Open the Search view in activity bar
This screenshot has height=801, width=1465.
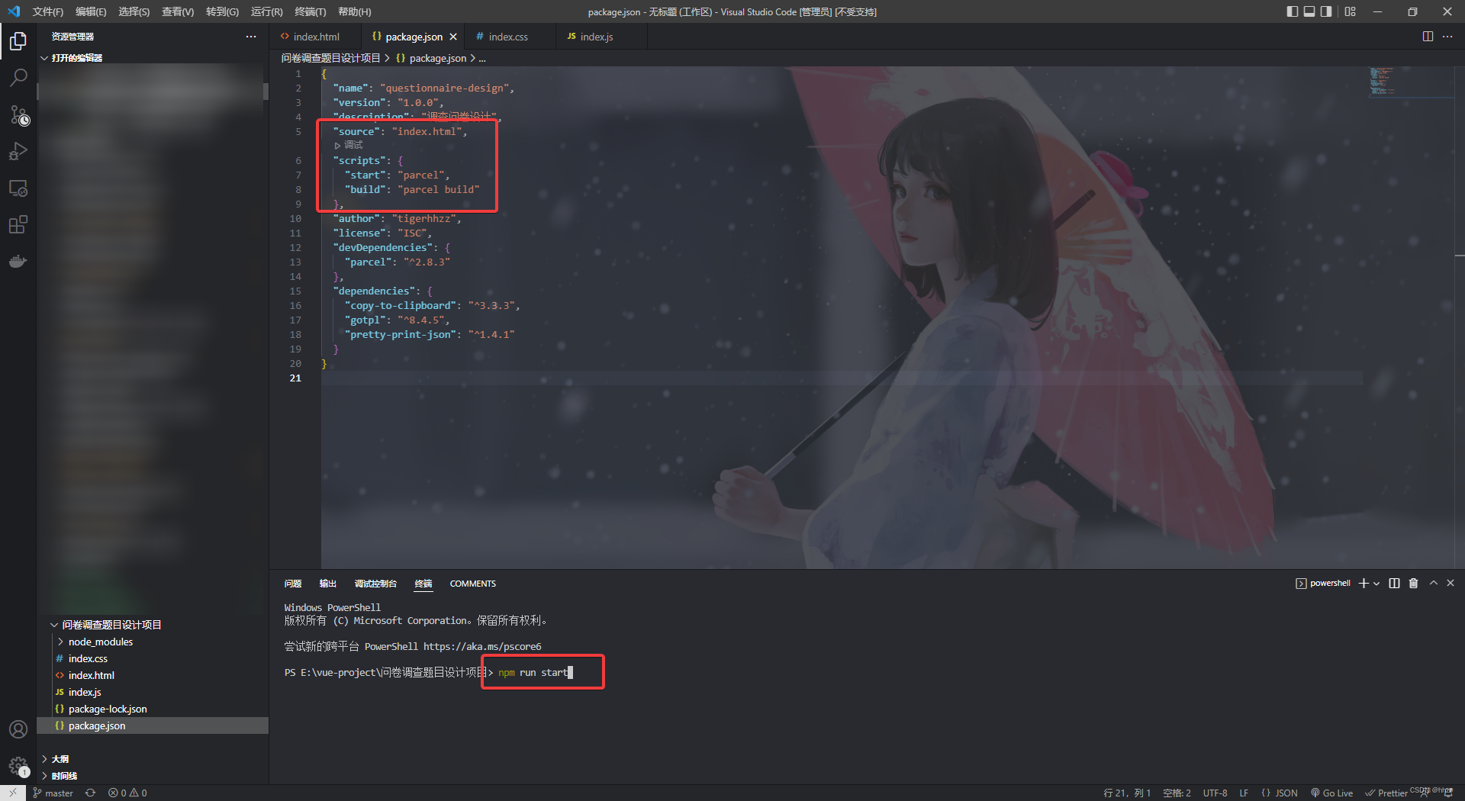tap(18, 77)
